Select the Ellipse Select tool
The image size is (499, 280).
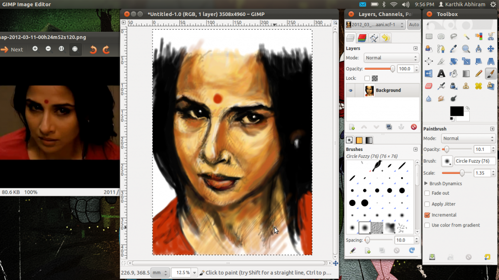click(441, 37)
